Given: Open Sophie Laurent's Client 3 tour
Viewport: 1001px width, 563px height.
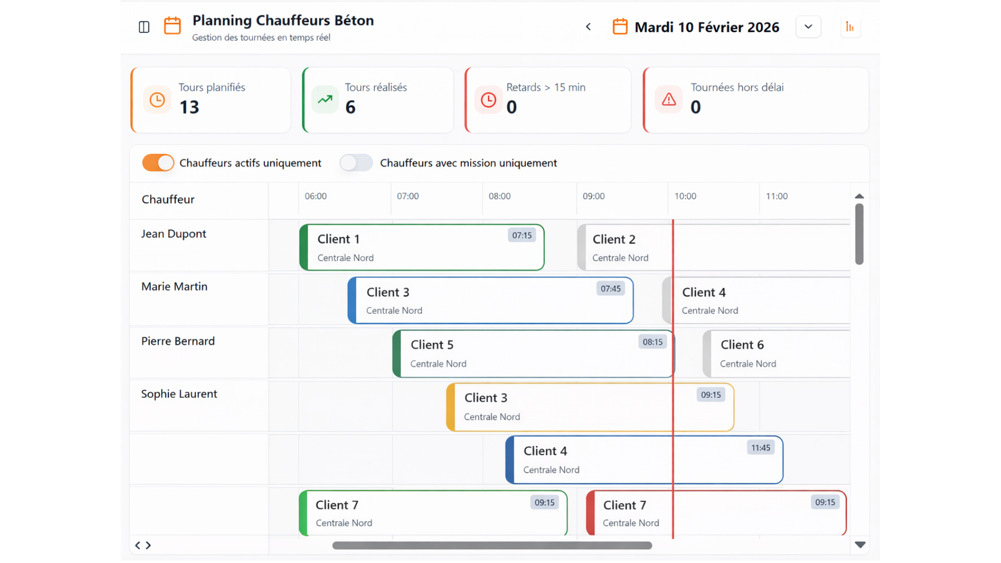Looking at the screenshot, I should coord(590,407).
